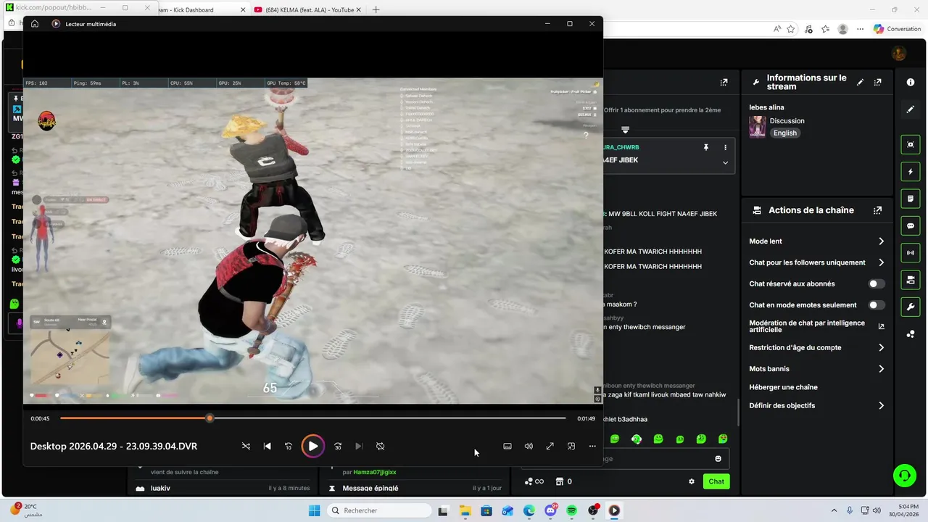The width and height of the screenshot is (928, 522).
Task: Pop out the Informations sur le stream panel
Action: (x=878, y=83)
